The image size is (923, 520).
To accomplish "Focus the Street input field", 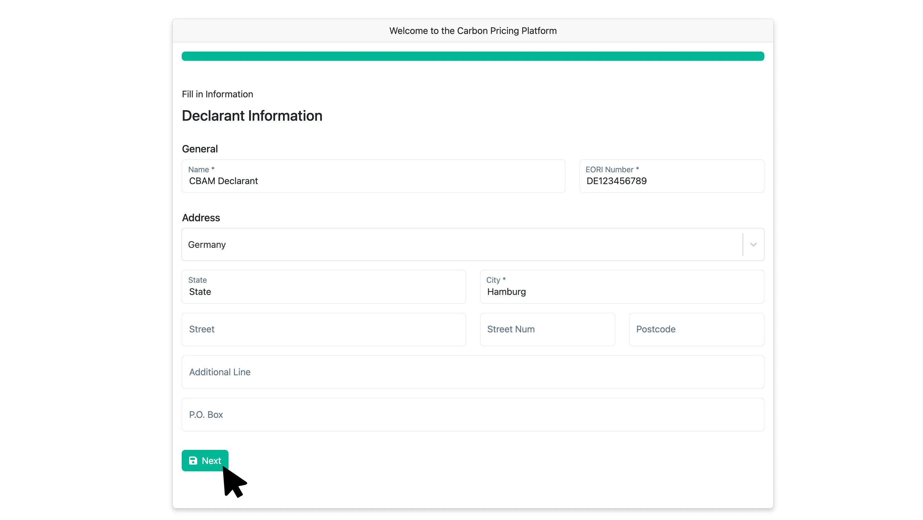I will tap(324, 329).
